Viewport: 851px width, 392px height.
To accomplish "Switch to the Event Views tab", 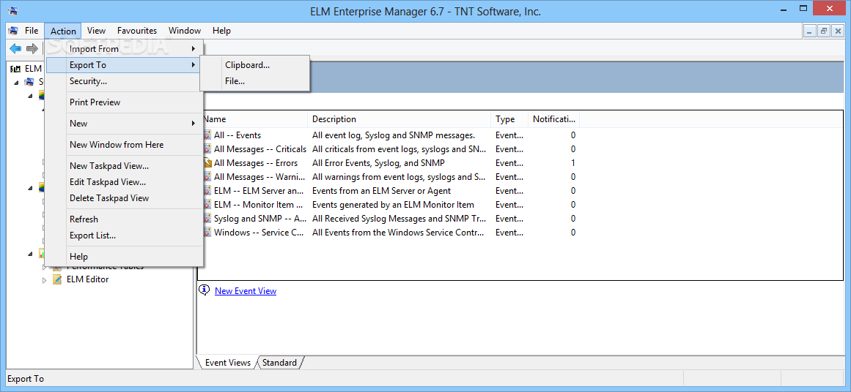I will point(227,362).
